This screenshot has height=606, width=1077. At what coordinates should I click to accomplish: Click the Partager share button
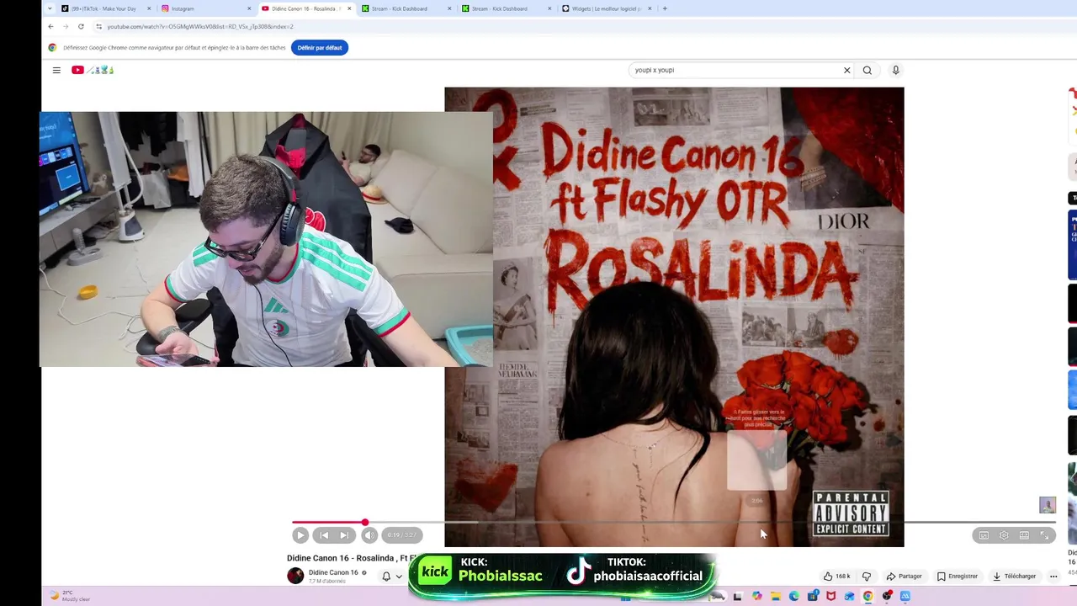click(x=904, y=577)
